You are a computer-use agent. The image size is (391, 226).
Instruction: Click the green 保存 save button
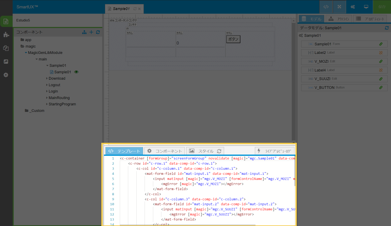[x=382, y=7]
